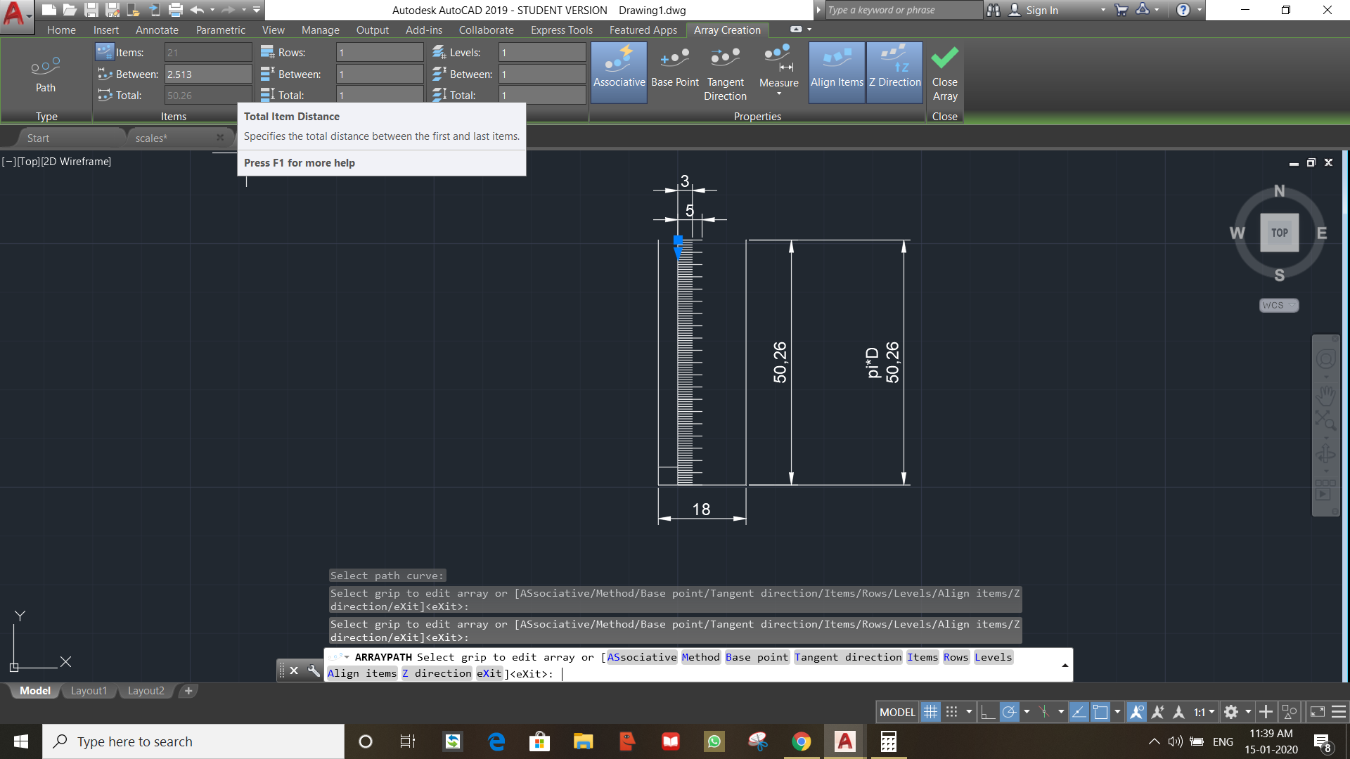This screenshot has width=1350, height=759.
Task: Click the Customization hamburger icon in status bar
Action: point(1339,712)
